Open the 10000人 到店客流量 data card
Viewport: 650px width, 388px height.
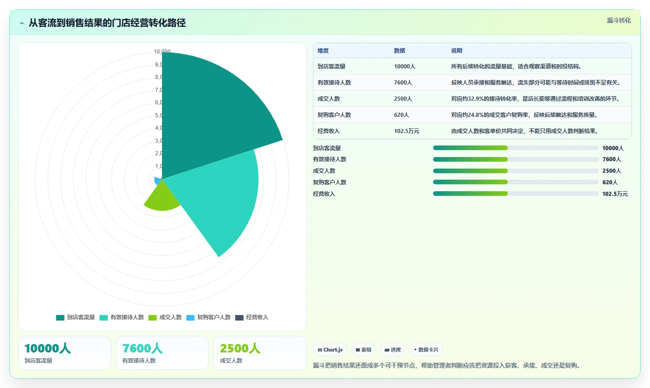point(65,353)
